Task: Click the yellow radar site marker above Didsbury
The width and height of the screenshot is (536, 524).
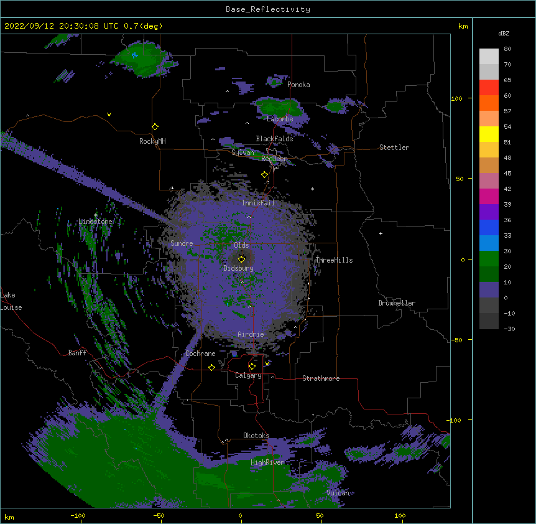Action: [241, 259]
